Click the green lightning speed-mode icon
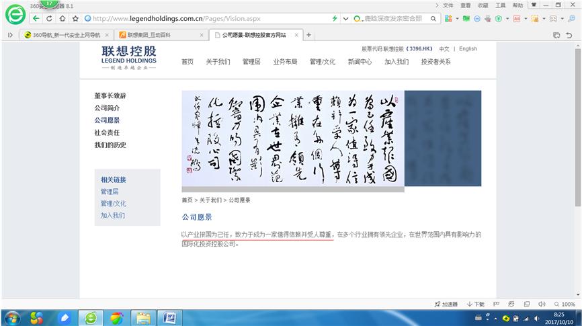 [x=335, y=18]
